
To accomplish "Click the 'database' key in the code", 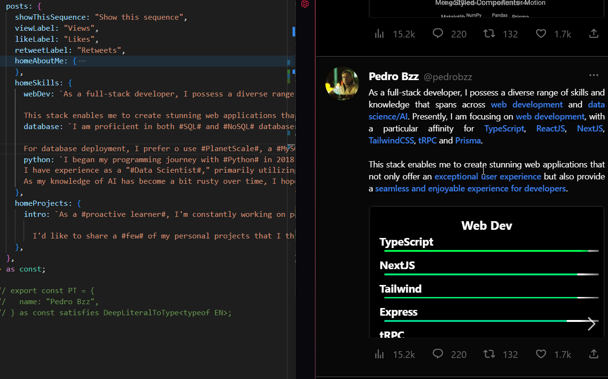I will click(x=41, y=126).
